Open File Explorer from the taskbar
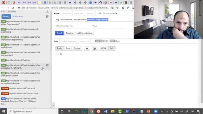 (x=113, y=111)
